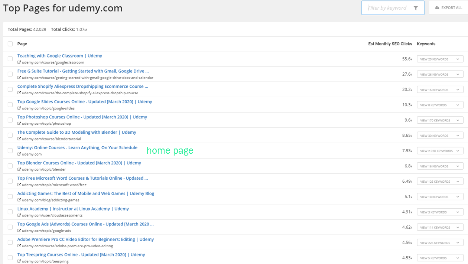
Task: Open external link icon for udemy.com/blog/addicting-games
Action: click(19, 200)
